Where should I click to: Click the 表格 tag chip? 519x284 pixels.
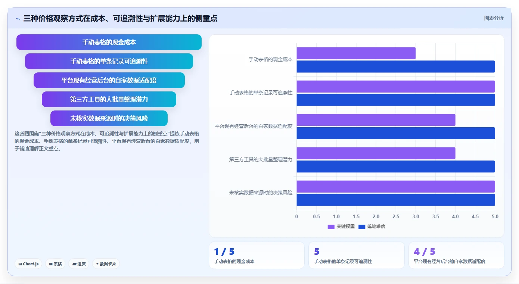(55, 264)
